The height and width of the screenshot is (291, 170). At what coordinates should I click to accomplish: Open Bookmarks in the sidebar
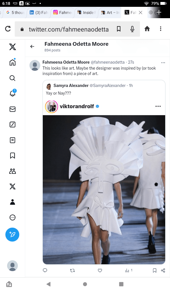12,155
